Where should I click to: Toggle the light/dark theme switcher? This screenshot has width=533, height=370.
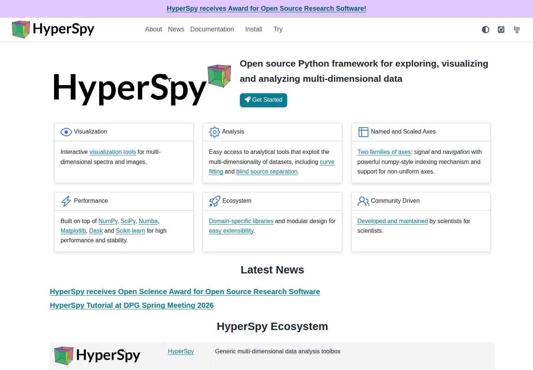(x=486, y=30)
